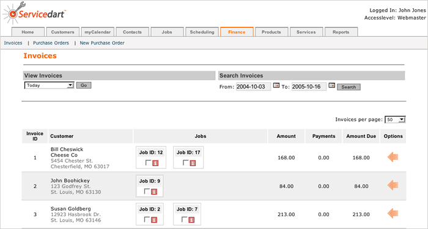Click the red info icon for Job ID: 12
This screenshot has width=428, height=229.
coord(155,163)
